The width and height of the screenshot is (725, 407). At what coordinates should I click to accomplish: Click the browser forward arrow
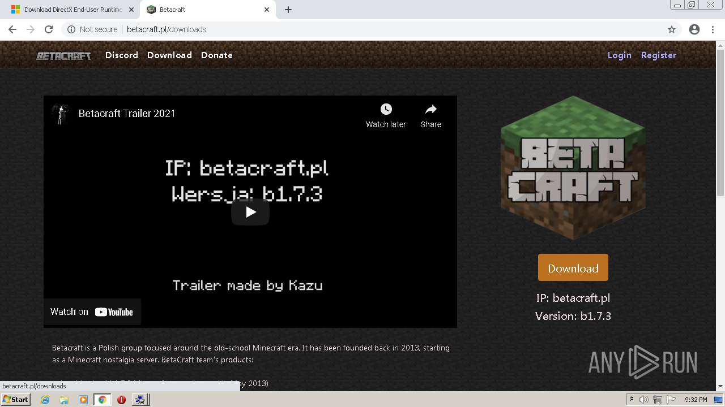(31, 29)
